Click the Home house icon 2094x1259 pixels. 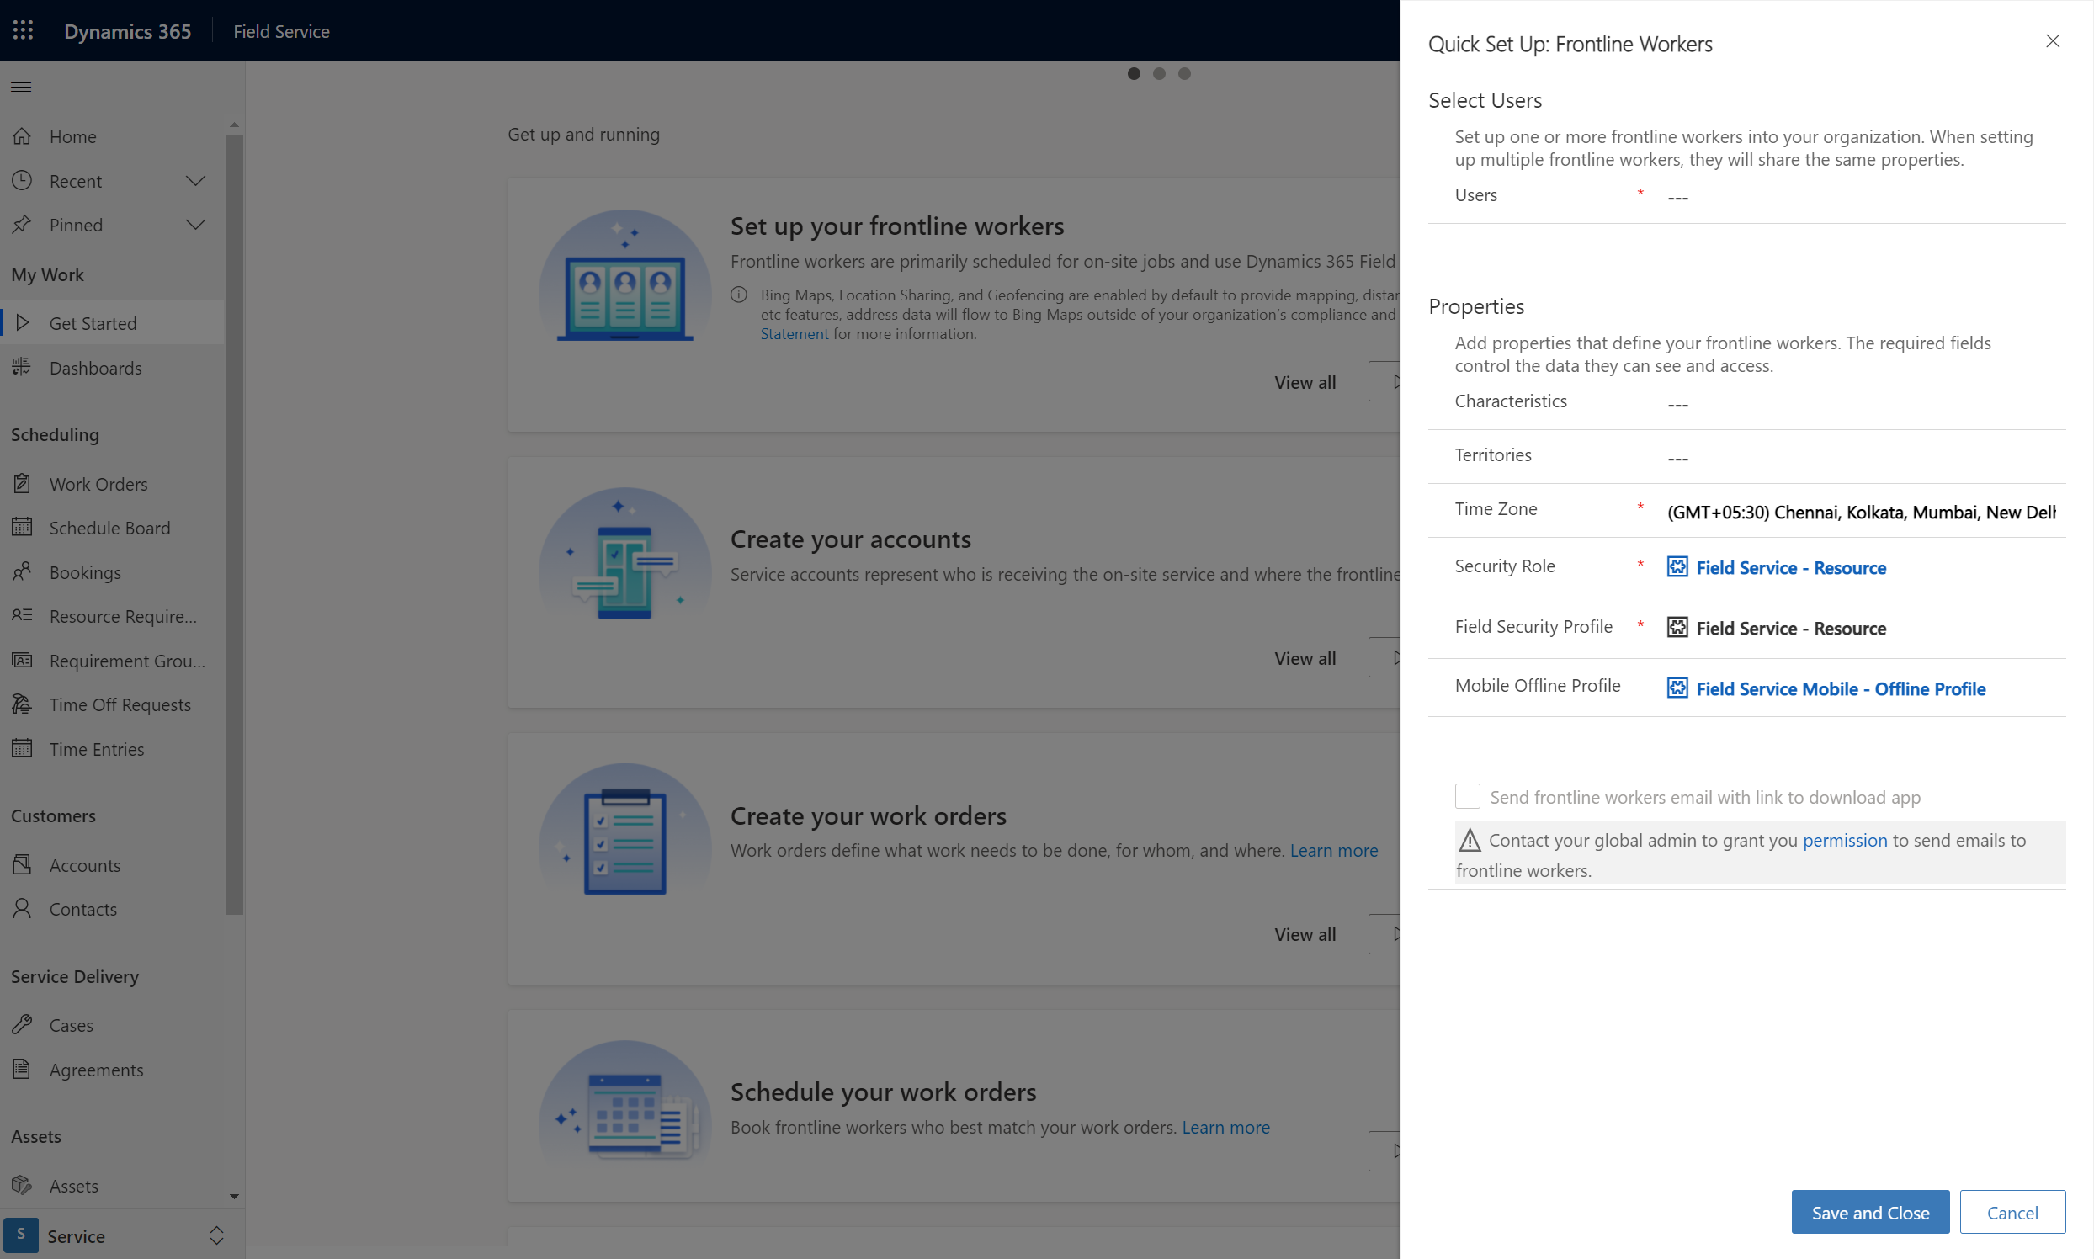(22, 135)
